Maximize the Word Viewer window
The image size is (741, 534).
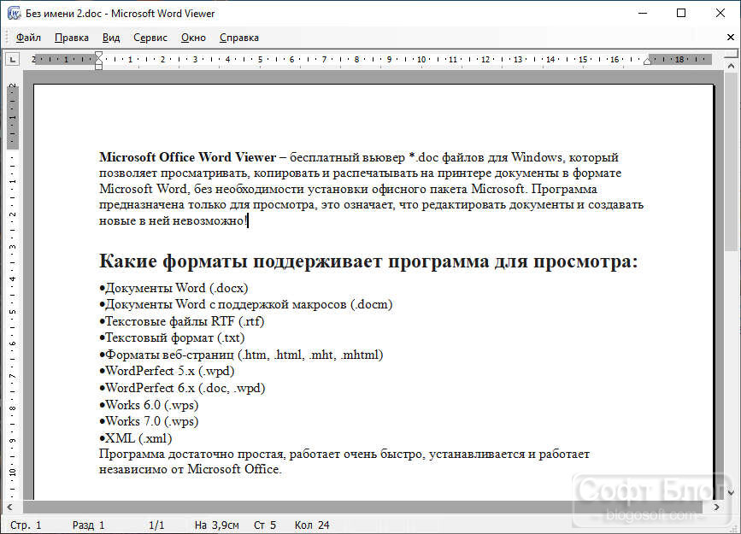681,13
